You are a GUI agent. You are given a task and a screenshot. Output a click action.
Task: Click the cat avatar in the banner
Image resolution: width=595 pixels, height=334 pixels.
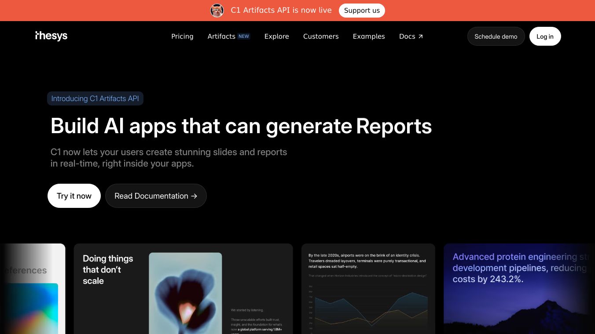pos(217,11)
